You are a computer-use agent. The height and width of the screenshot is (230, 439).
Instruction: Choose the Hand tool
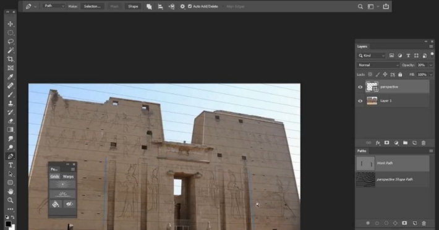point(11,192)
